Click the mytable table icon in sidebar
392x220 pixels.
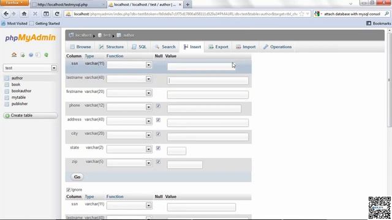7,98
